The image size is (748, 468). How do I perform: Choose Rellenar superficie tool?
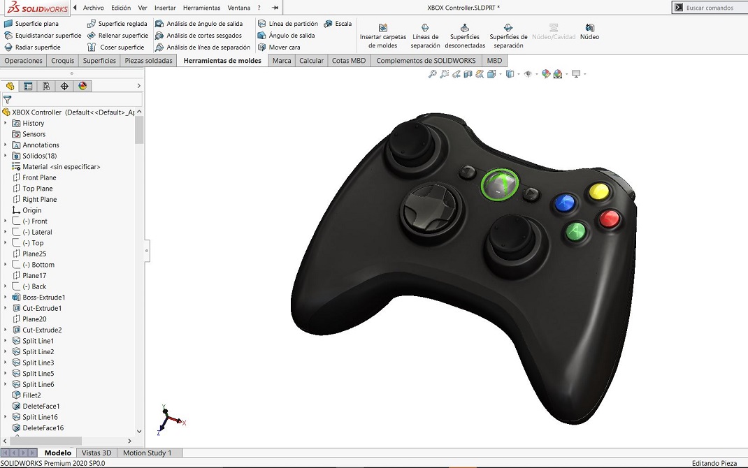[x=118, y=35]
